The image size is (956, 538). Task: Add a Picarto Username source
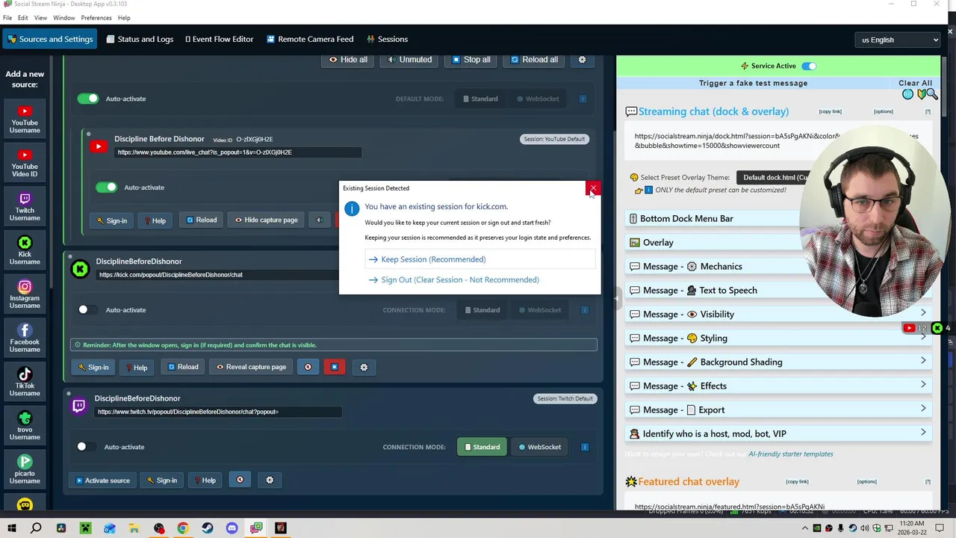click(x=25, y=469)
